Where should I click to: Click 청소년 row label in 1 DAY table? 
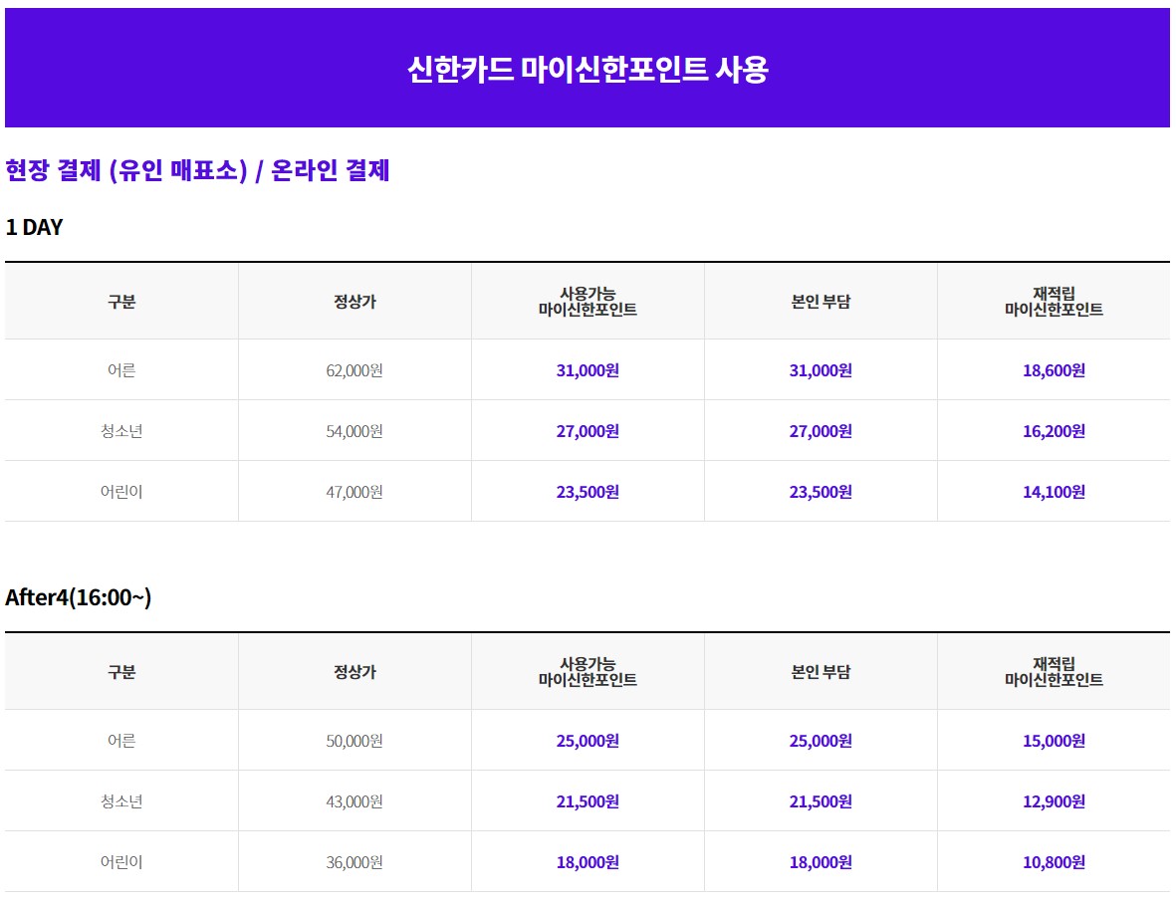coord(121,431)
